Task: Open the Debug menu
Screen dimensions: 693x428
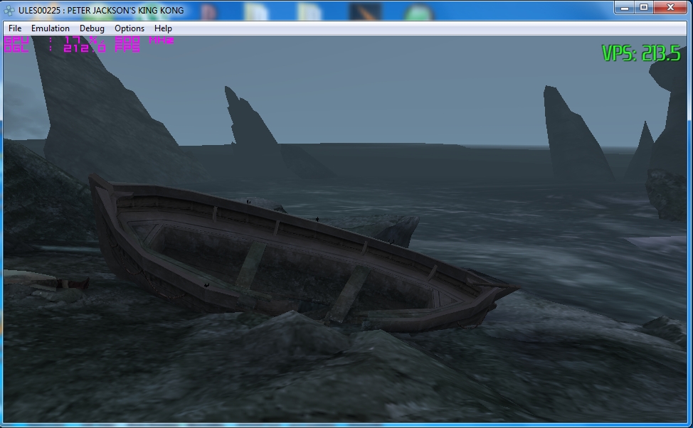Action: click(92, 28)
